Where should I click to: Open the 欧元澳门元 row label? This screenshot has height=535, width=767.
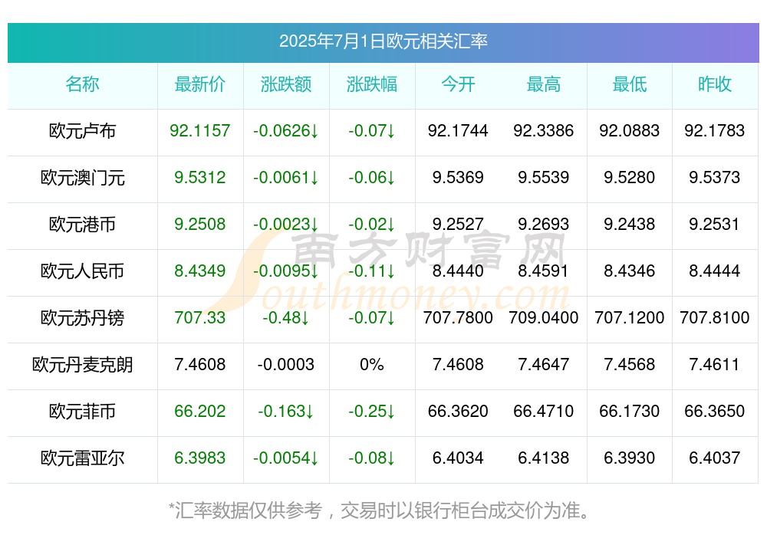(82, 178)
